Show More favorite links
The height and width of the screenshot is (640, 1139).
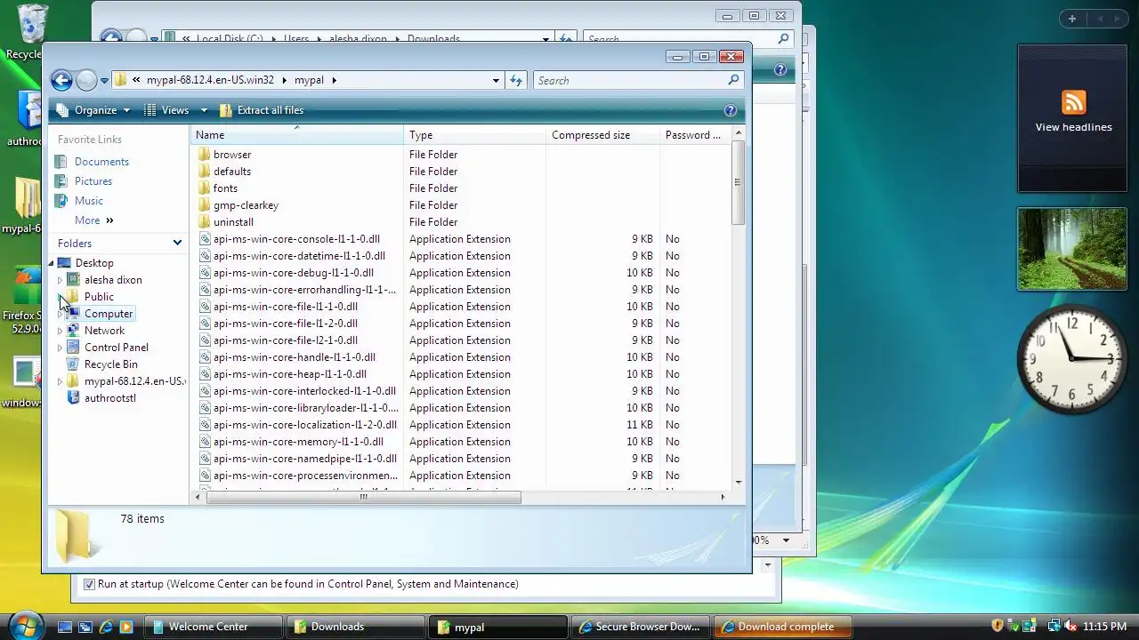pos(94,220)
